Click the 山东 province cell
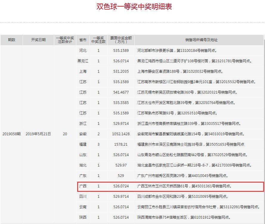 [83, 155]
